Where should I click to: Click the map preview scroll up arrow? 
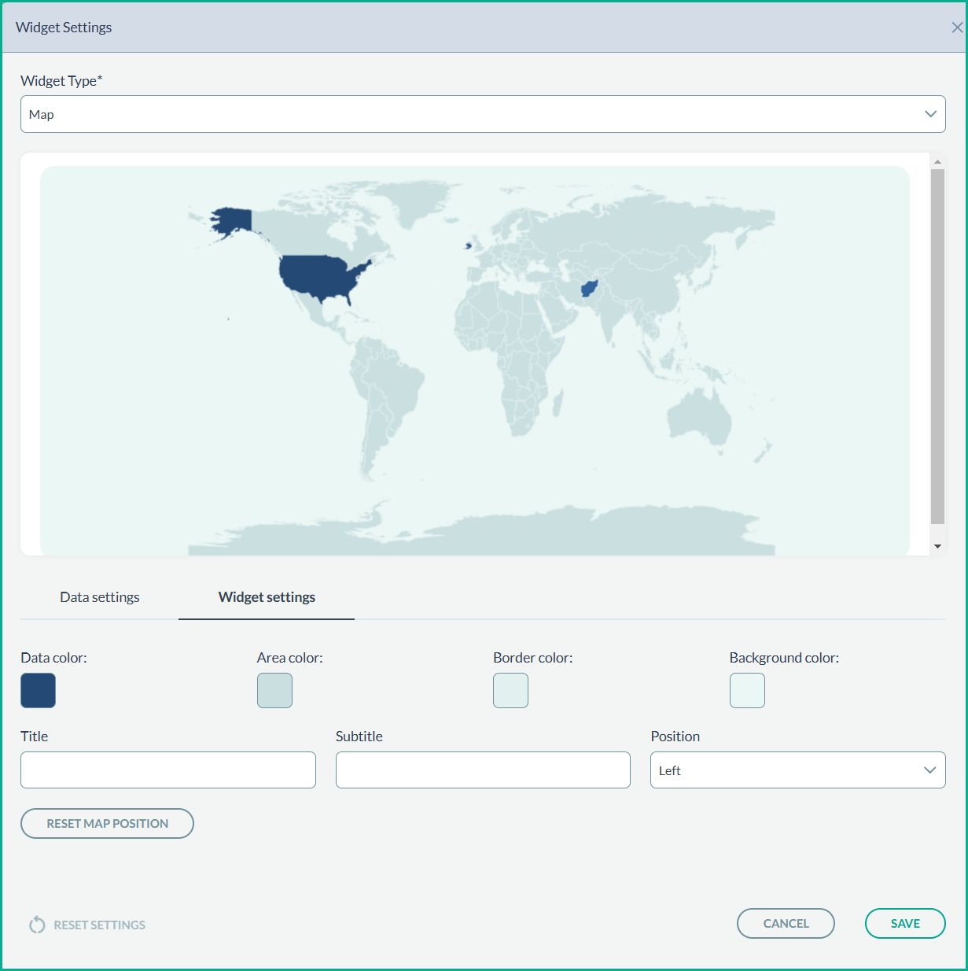937,161
